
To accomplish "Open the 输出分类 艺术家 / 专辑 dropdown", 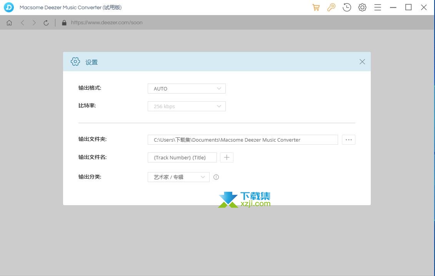I will point(178,177).
